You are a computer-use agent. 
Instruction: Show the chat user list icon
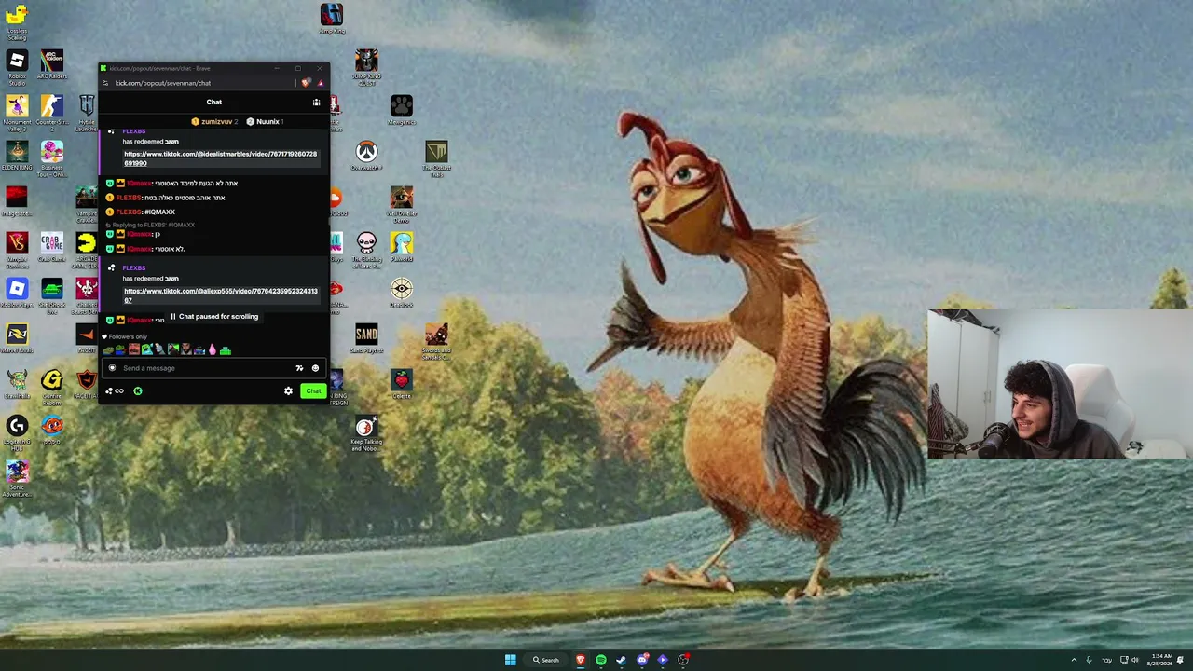click(x=317, y=103)
